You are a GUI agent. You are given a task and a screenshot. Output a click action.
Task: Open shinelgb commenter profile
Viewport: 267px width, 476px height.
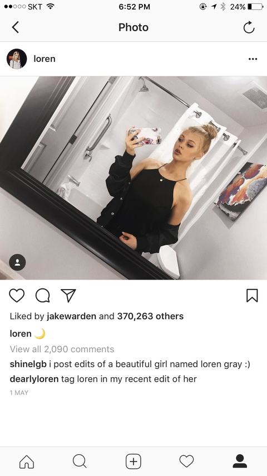click(x=28, y=364)
